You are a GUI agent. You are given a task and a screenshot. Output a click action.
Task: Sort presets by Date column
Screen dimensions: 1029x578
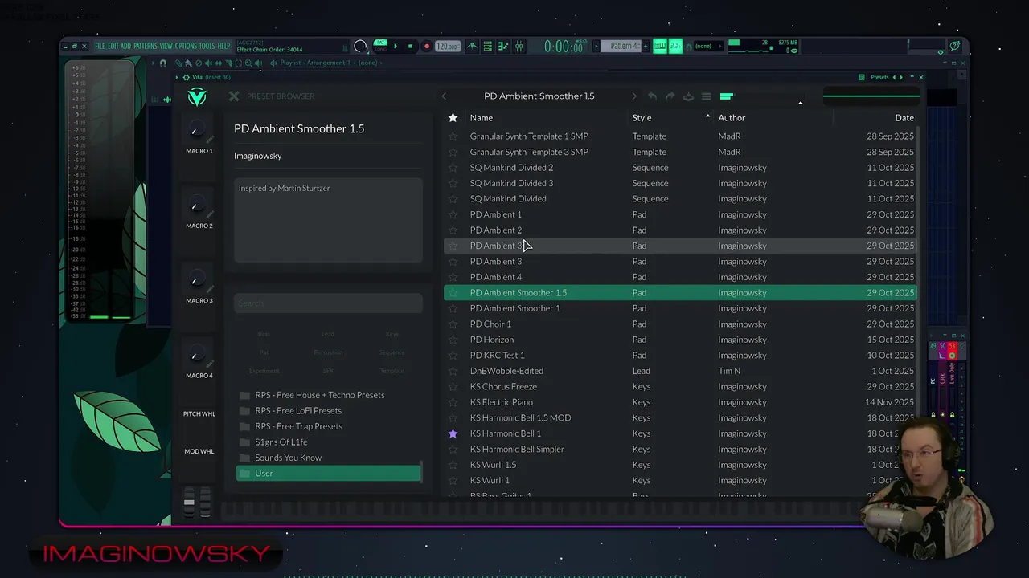click(x=904, y=118)
